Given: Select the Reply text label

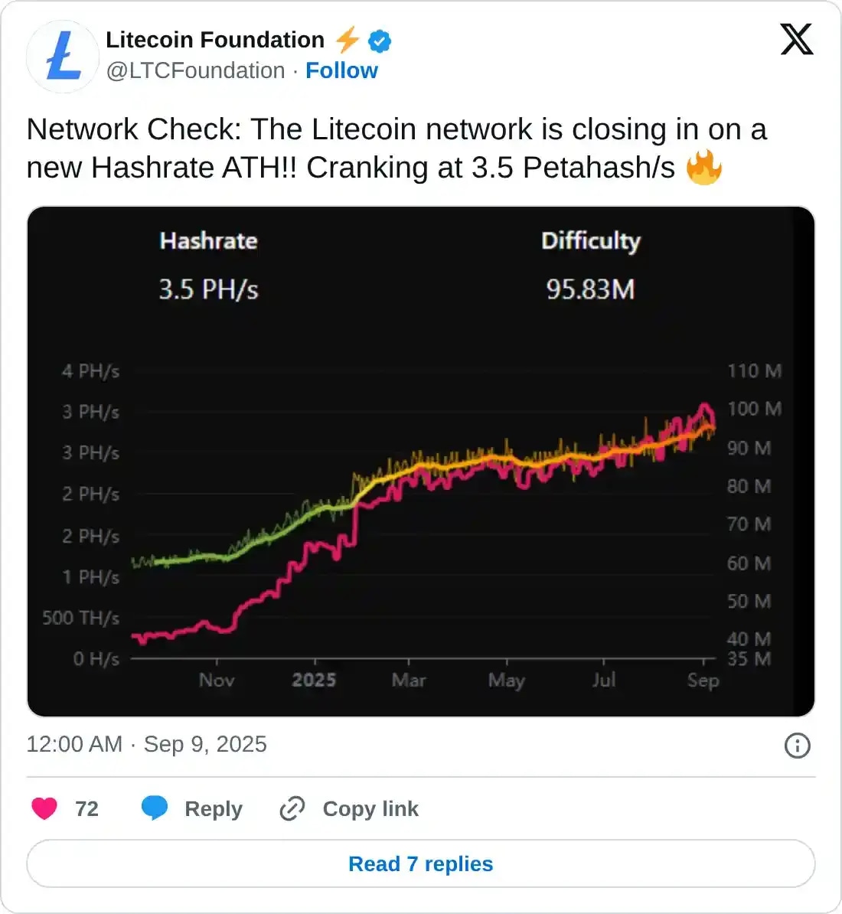Looking at the screenshot, I should pyautogui.click(x=214, y=809).
